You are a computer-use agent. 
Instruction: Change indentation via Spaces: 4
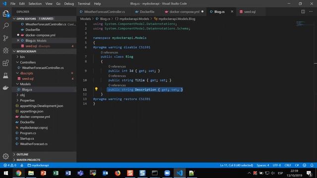(x=263, y=165)
